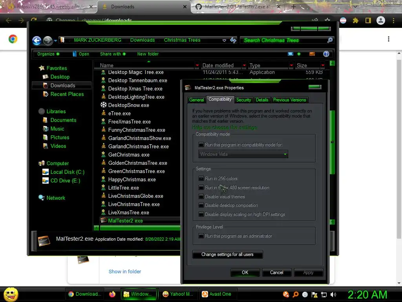Click Change settings for all users
402x302 pixels.
click(x=227, y=254)
